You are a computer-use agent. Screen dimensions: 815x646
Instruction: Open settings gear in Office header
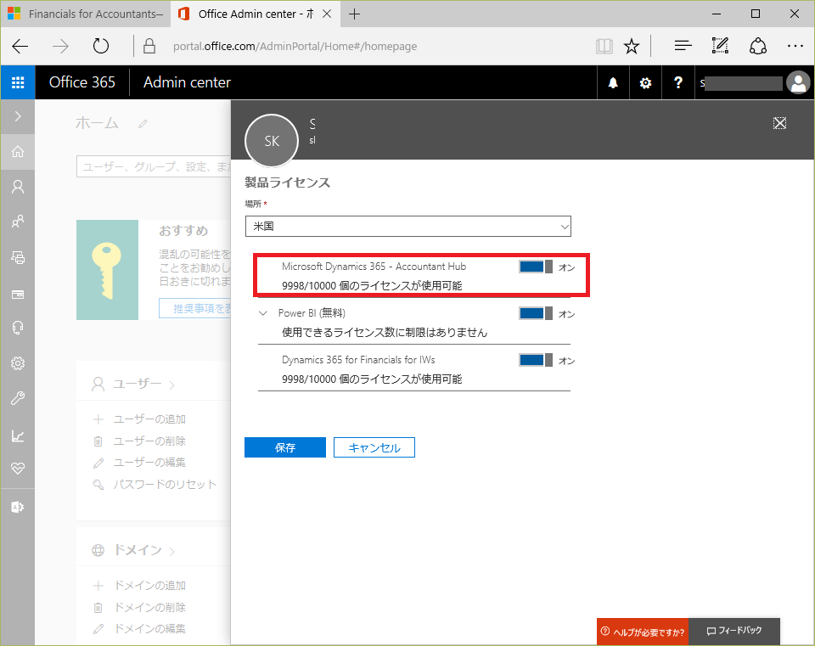coord(645,82)
